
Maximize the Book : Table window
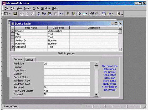116,24
